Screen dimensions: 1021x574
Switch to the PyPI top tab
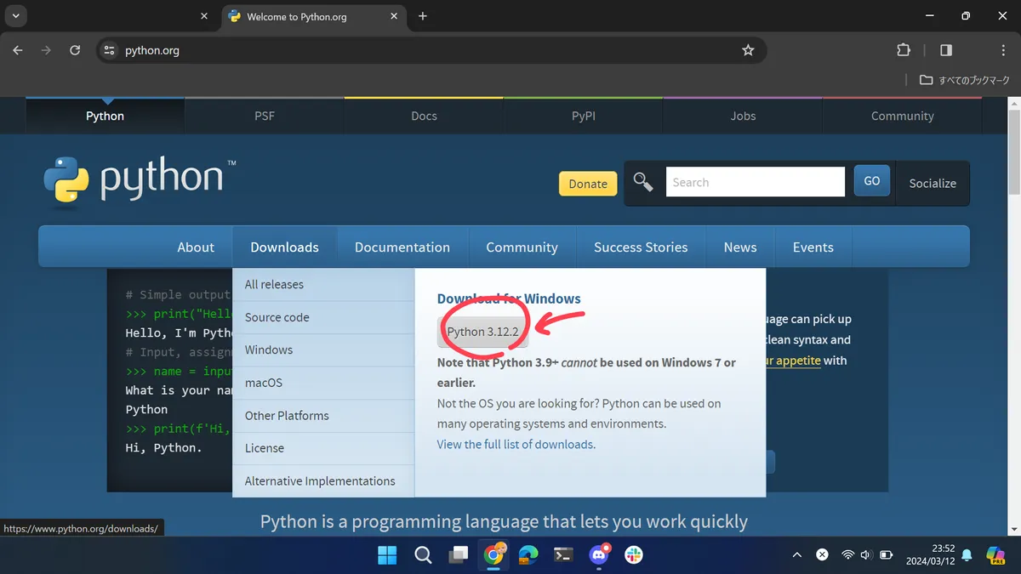click(584, 116)
